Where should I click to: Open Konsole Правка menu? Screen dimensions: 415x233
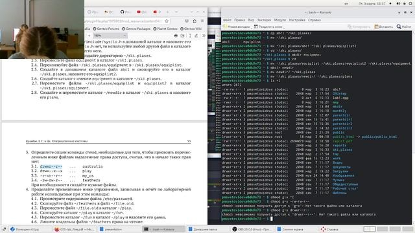click(239, 20)
